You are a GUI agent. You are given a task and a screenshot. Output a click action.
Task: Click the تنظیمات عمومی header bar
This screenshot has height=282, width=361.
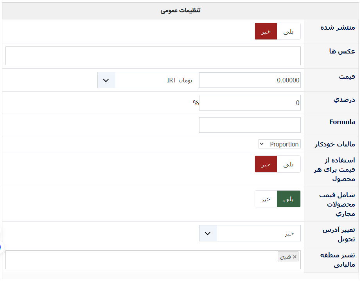coord(180,11)
